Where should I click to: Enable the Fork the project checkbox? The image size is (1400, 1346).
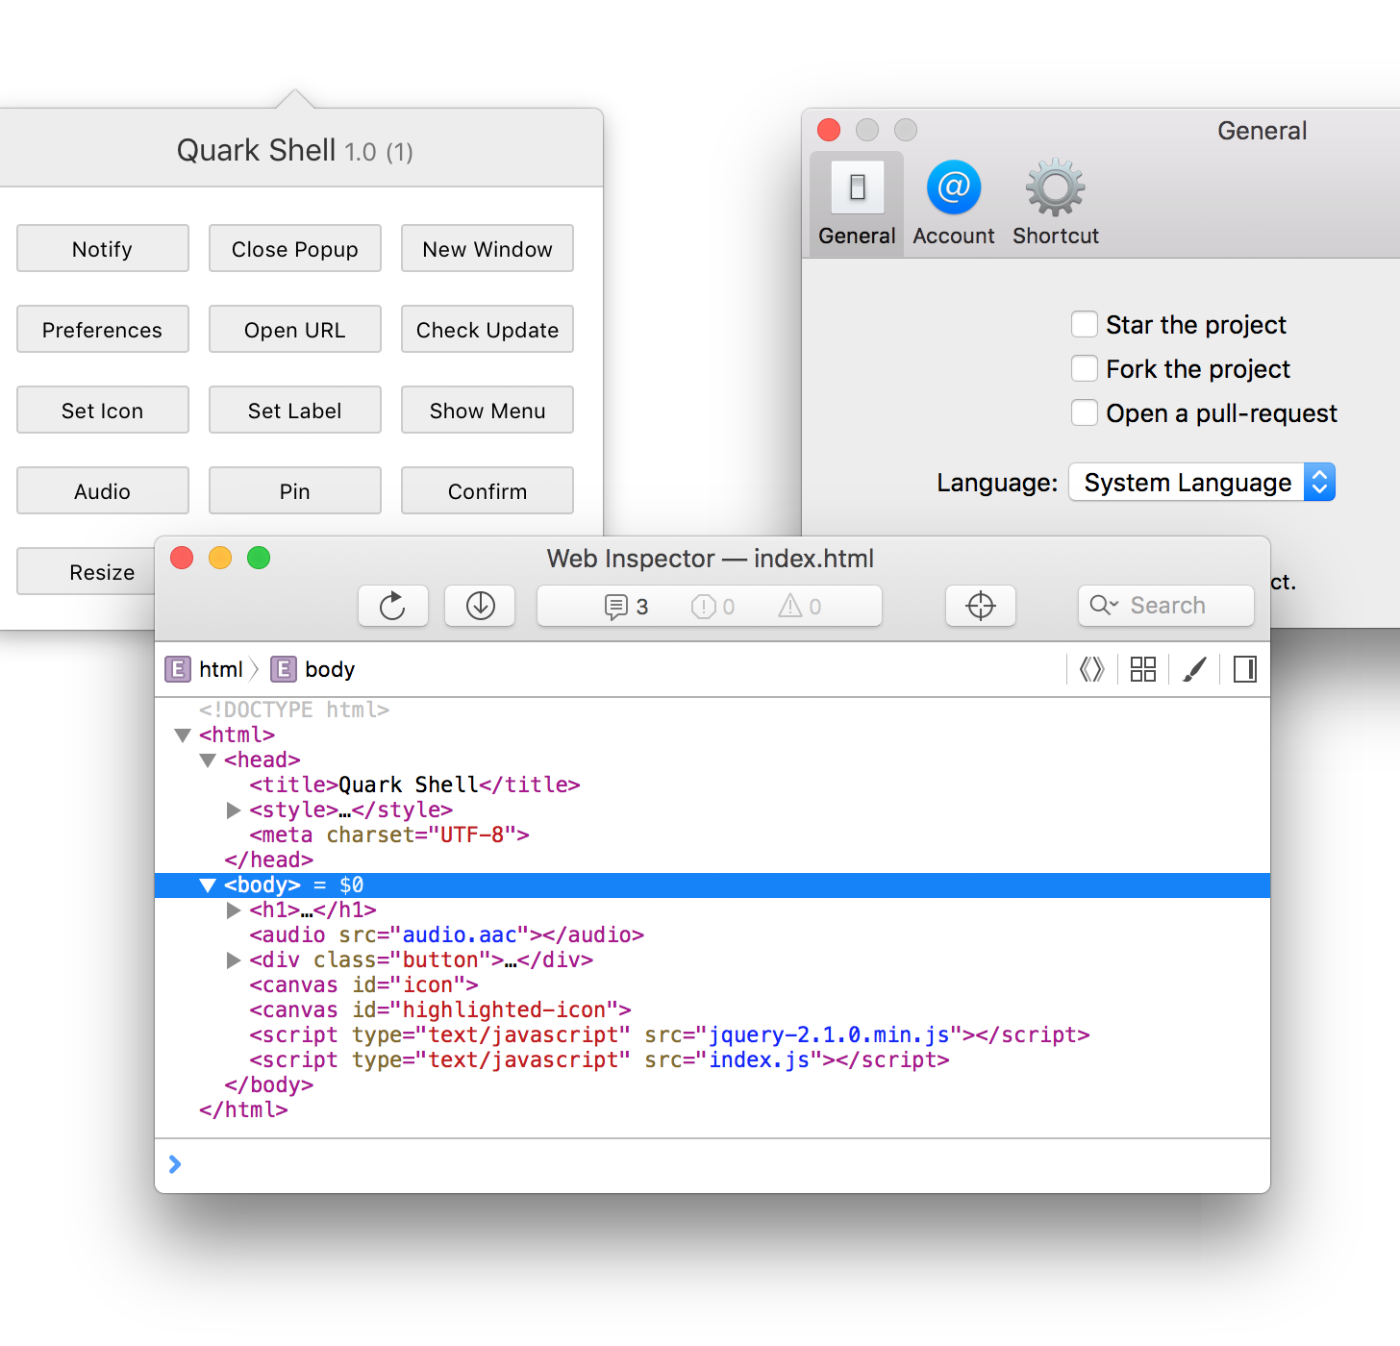click(x=1085, y=368)
